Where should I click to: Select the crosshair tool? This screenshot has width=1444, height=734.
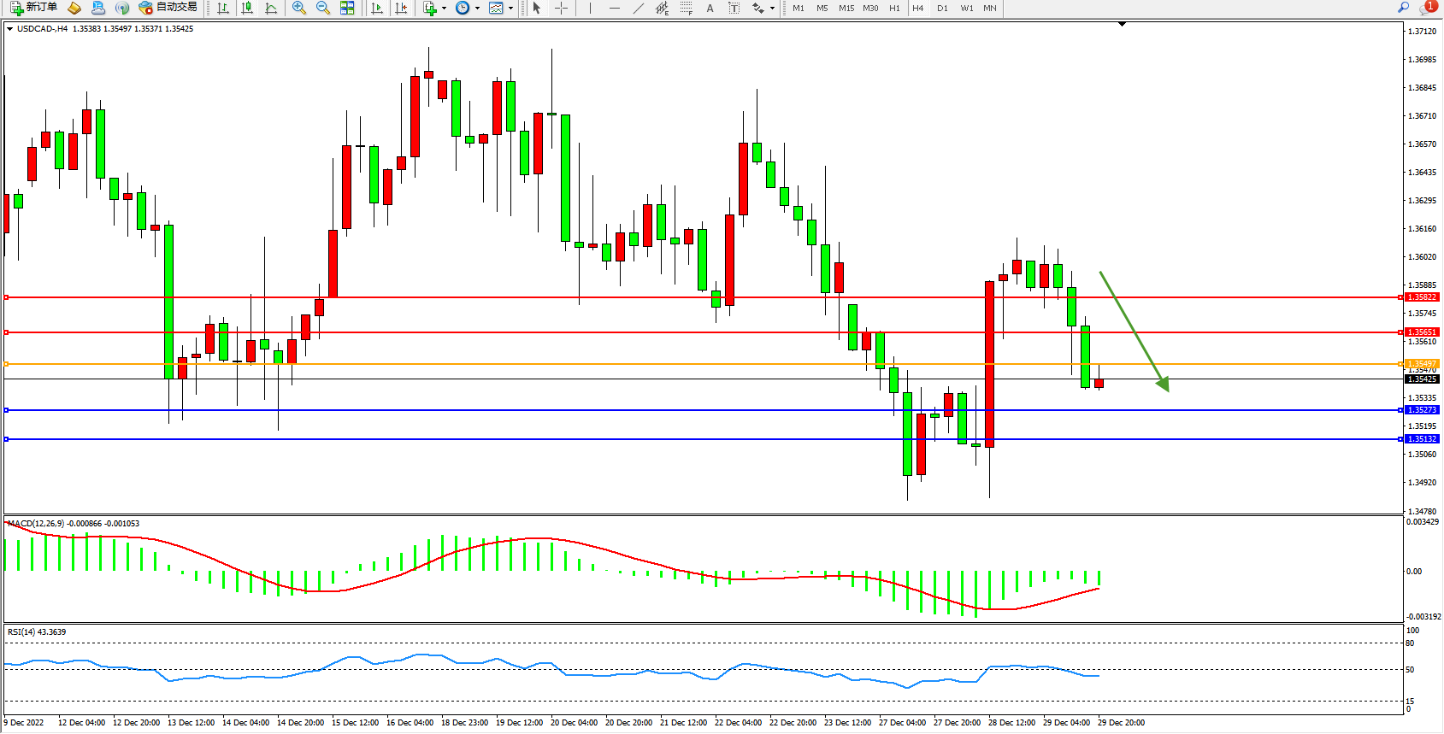561,8
